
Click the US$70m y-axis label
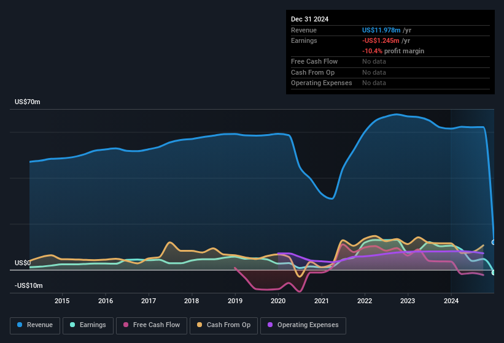click(x=28, y=102)
